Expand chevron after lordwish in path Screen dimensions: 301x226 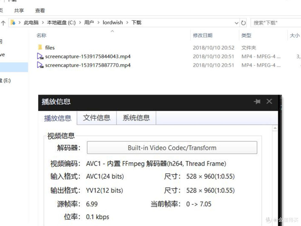(x=127, y=23)
